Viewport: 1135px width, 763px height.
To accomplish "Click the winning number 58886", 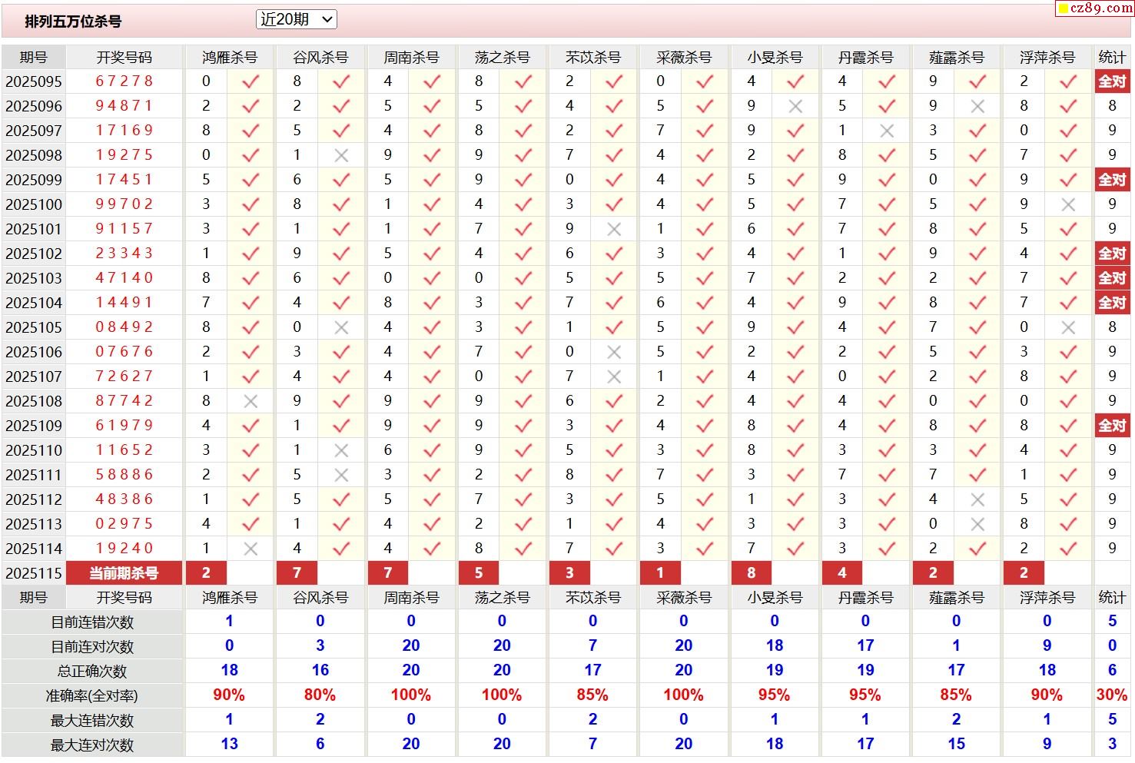I will (124, 475).
